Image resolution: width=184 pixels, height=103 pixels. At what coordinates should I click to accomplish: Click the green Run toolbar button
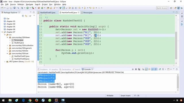coord(28,8)
